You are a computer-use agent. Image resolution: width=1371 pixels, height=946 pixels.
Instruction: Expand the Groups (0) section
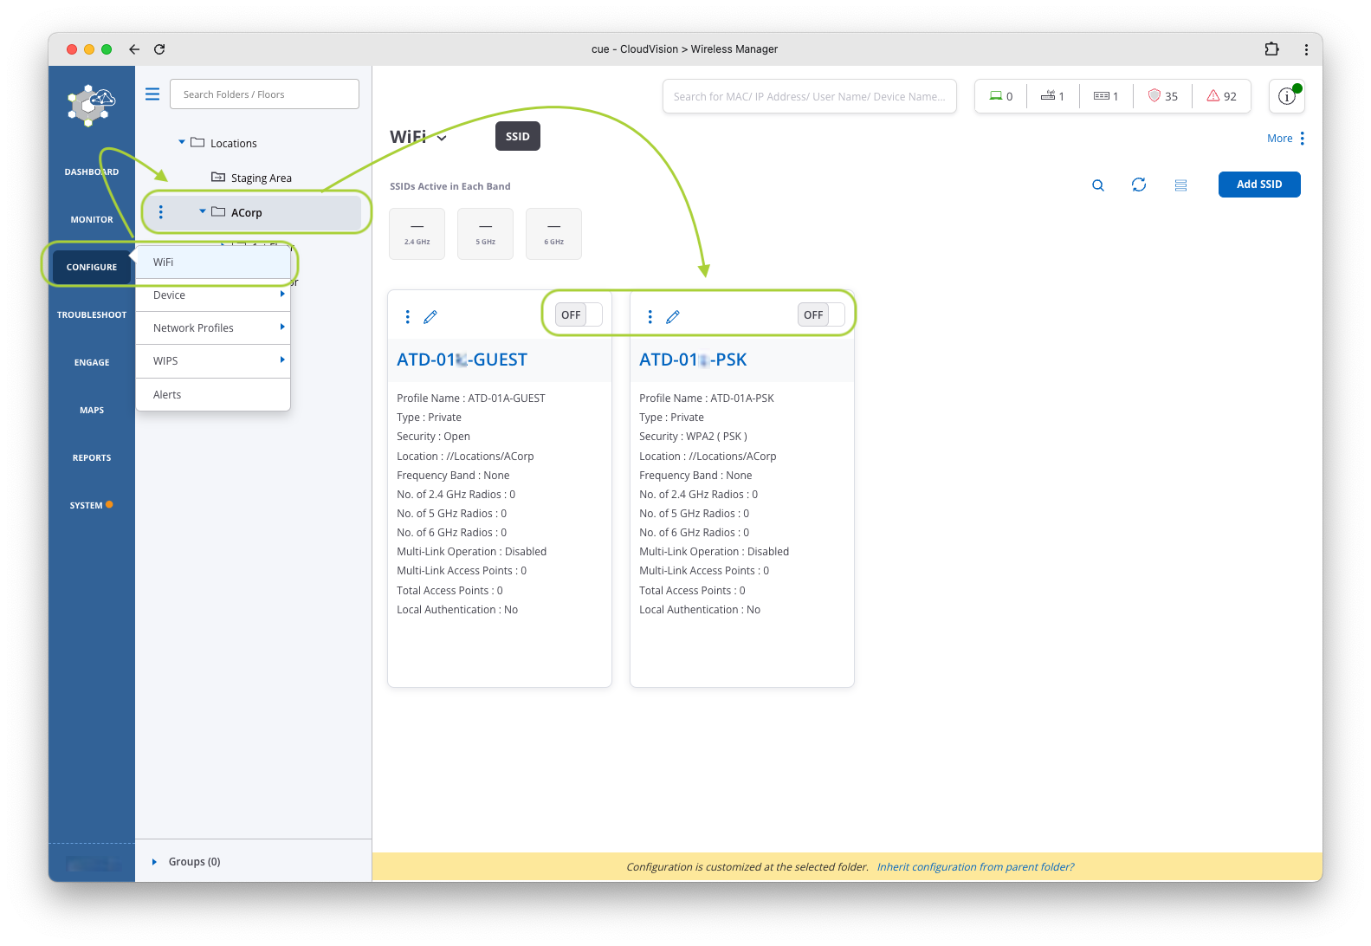click(x=154, y=862)
